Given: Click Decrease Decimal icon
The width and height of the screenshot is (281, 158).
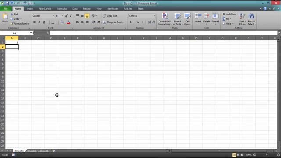Looking at the screenshot, I should pyautogui.click(x=154, y=22).
